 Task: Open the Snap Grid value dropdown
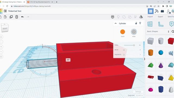139,96
